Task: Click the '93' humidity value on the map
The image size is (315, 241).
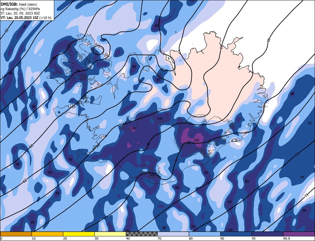Action: 310,123
